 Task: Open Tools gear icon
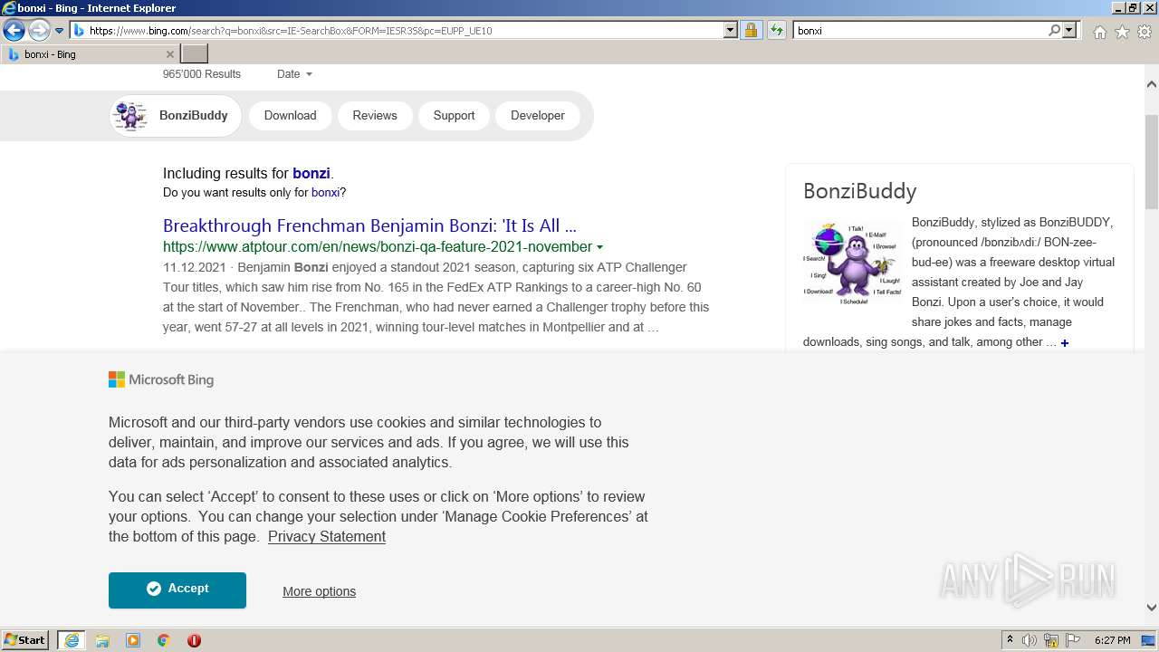click(x=1145, y=32)
